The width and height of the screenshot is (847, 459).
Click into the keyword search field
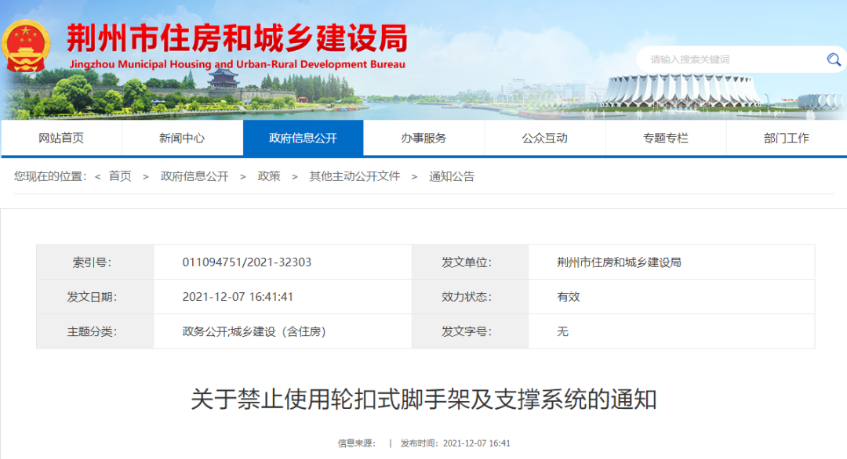[729, 60]
